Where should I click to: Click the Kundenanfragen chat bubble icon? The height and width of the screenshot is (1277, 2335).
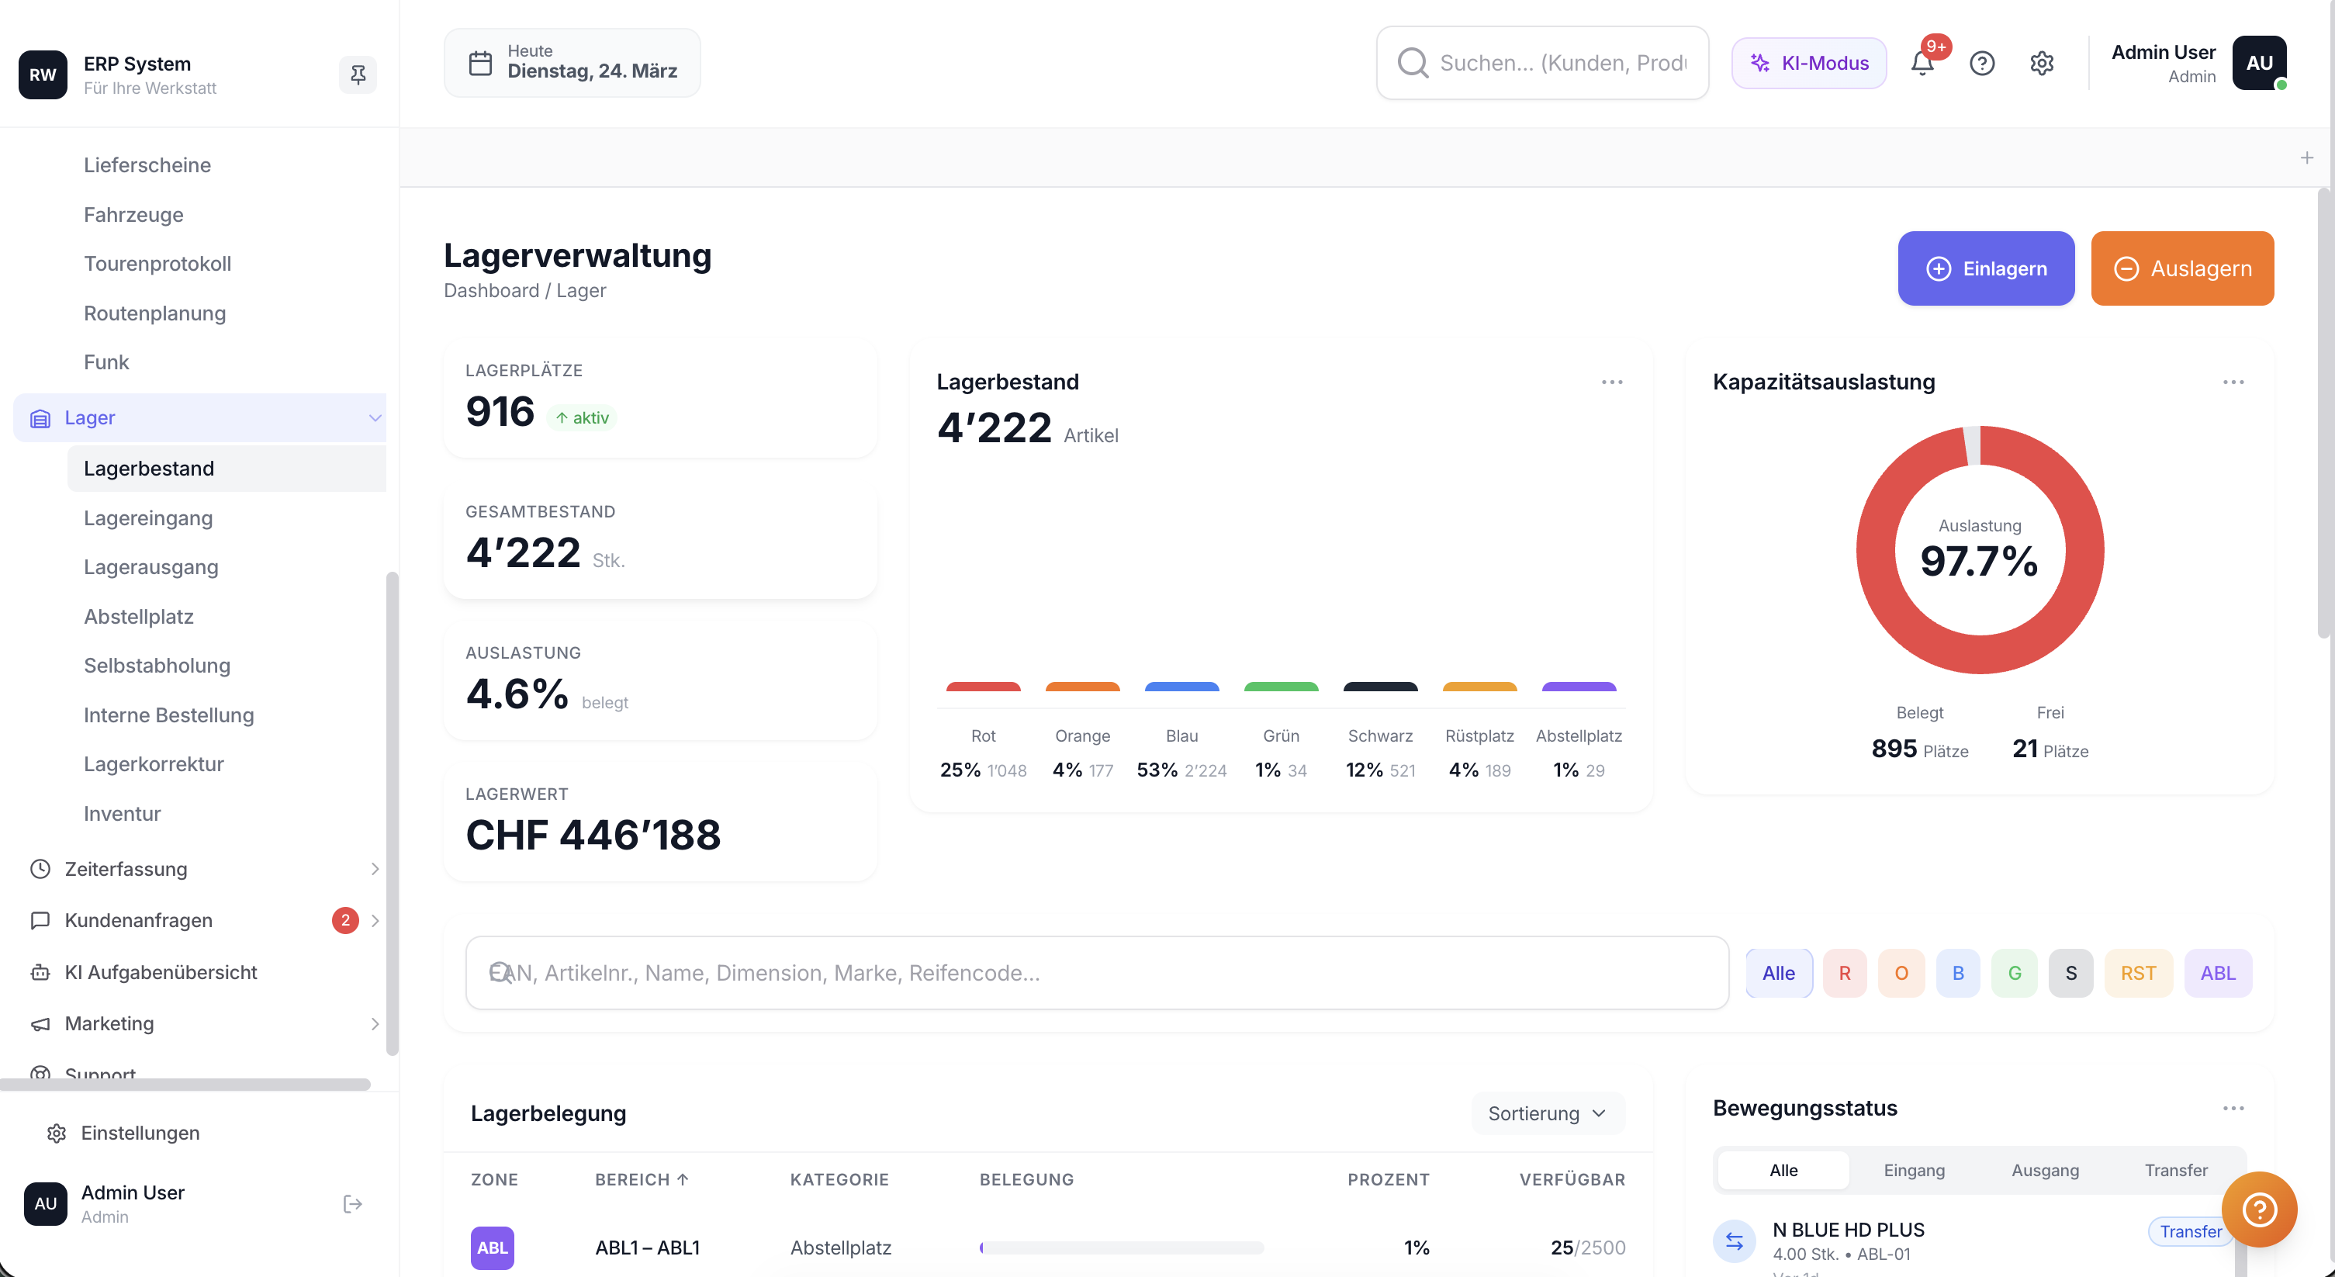(x=41, y=920)
